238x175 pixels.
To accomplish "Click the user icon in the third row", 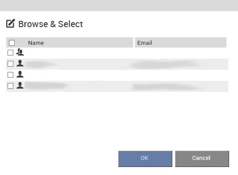I will click(20, 74).
